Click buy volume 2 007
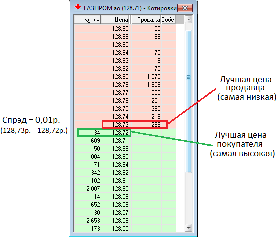 [x=88, y=189]
